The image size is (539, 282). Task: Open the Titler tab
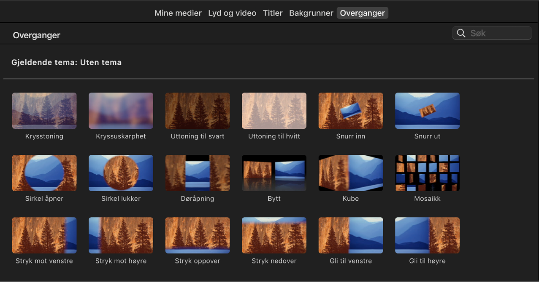pyautogui.click(x=273, y=13)
